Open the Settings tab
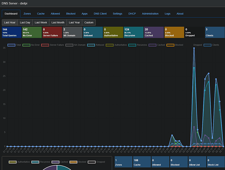The image size is (225, 170). [x=117, y=14]
